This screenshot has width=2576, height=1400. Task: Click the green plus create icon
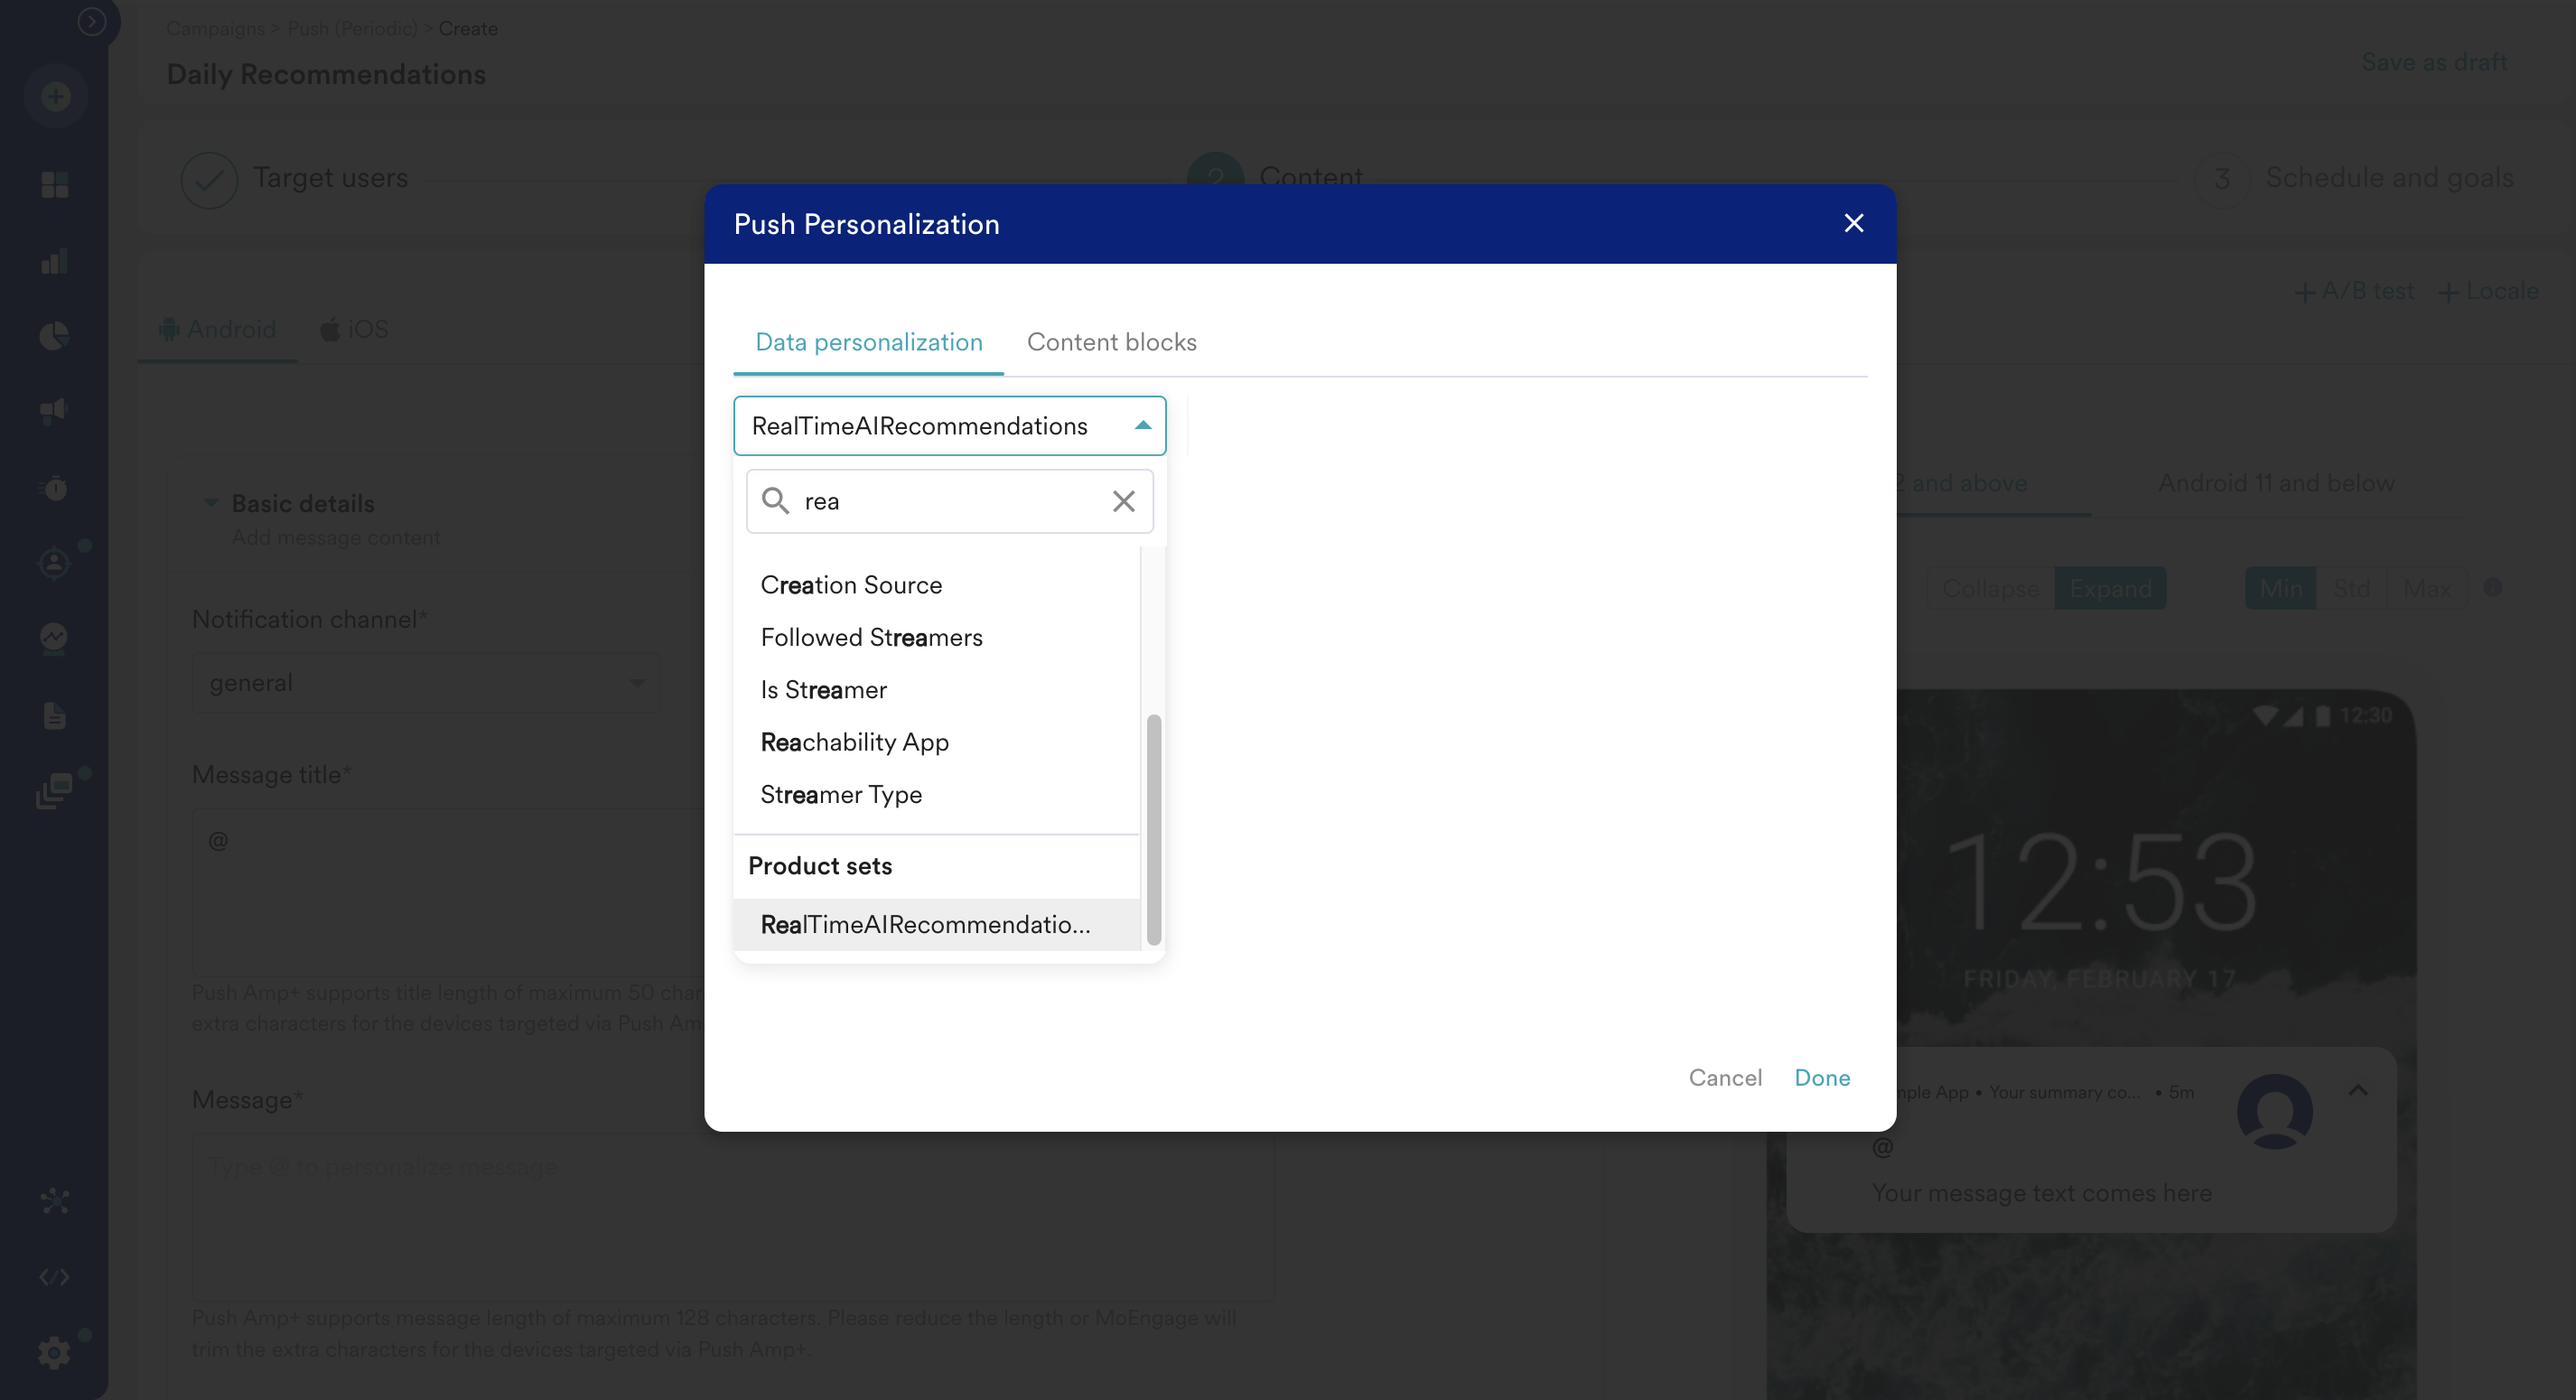[x=55, y=97]
